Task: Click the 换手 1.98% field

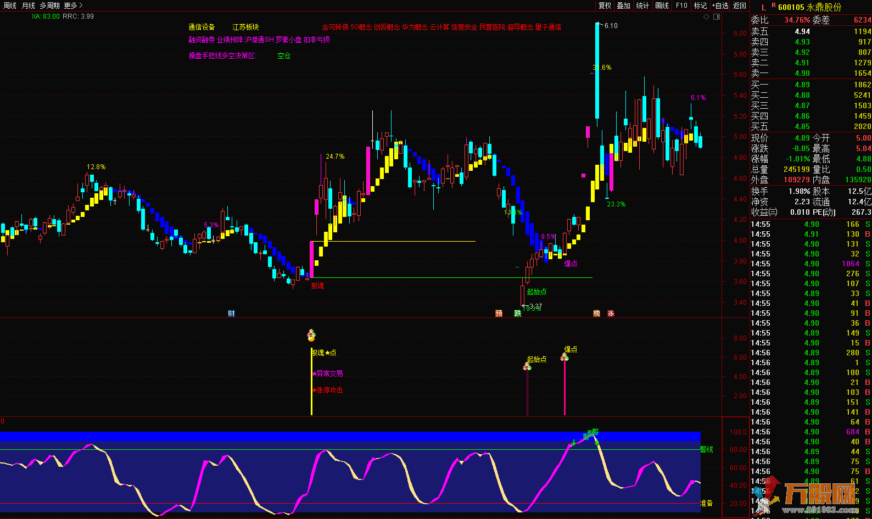Action: tap(780, 191)
